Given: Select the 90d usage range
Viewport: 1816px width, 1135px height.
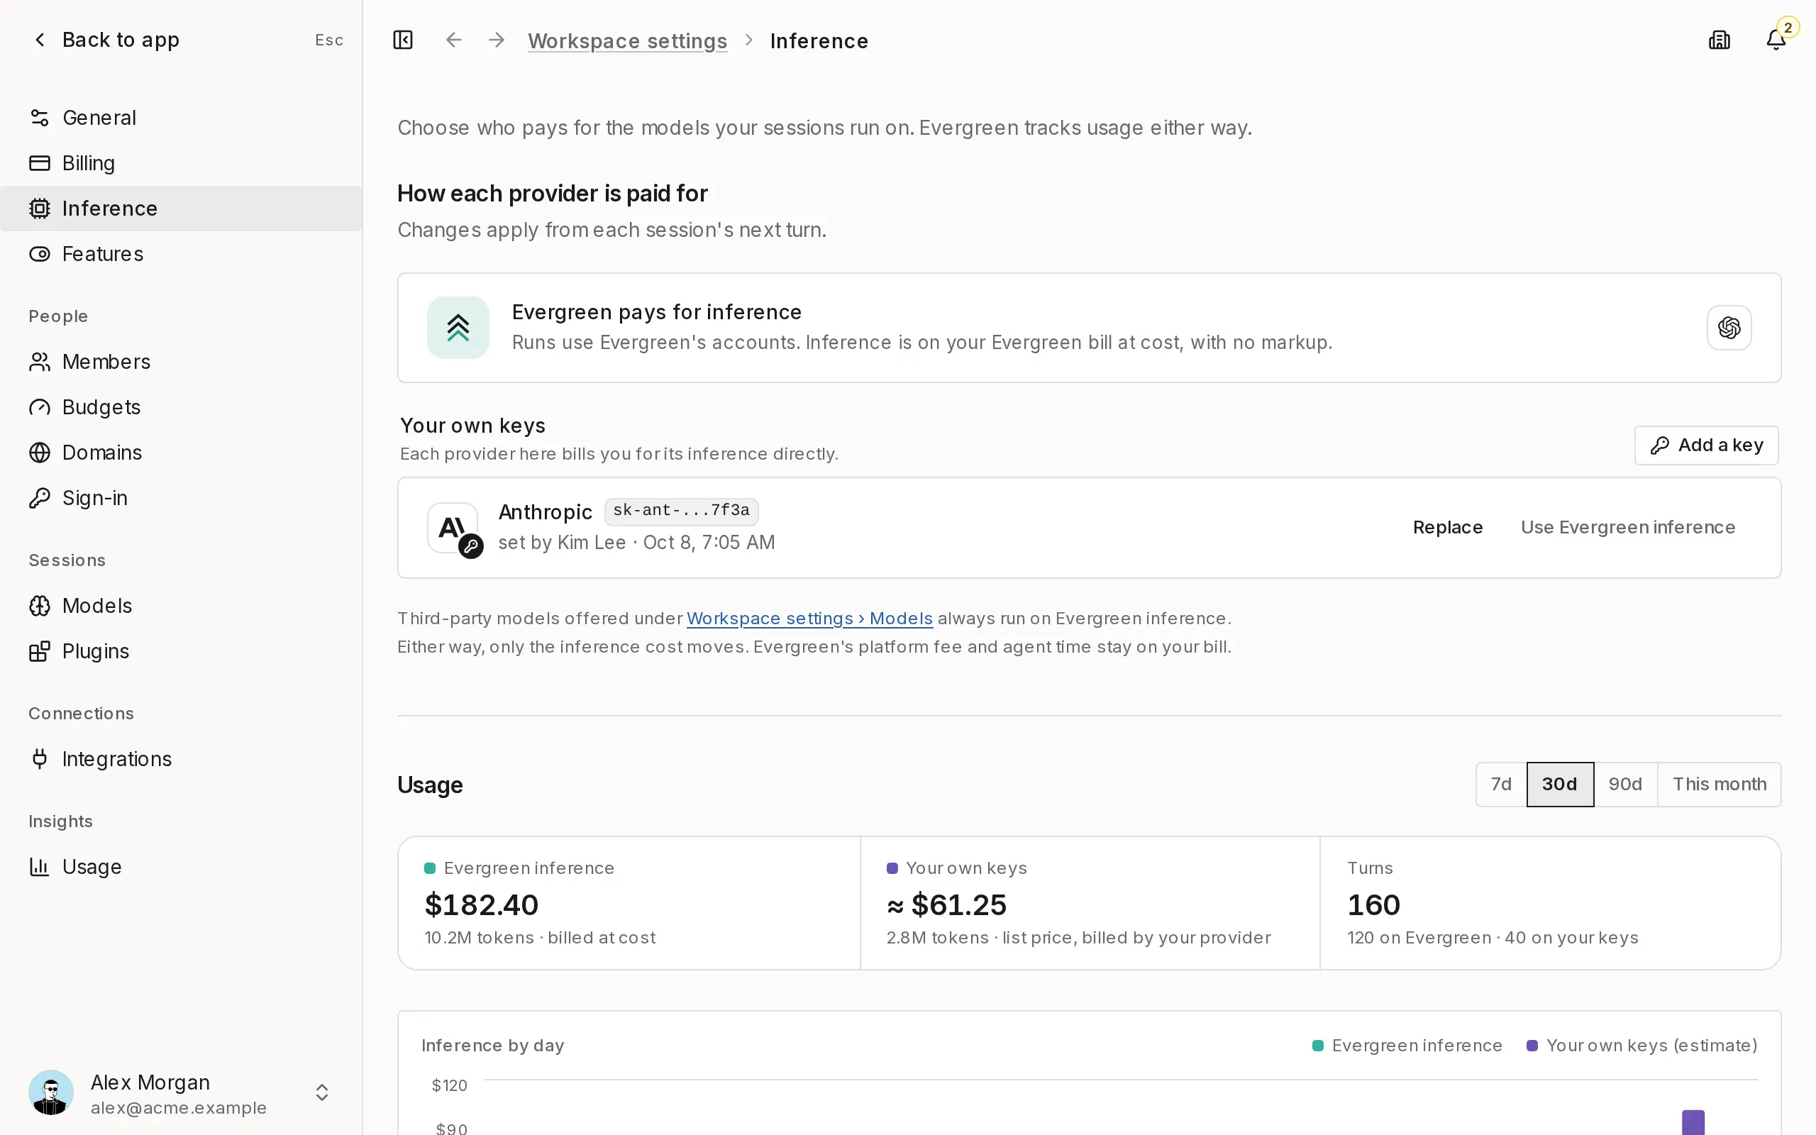Looking at the screenshot, I should [1625, 785].
